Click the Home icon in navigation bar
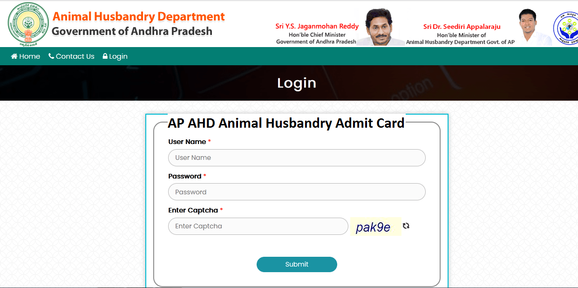578x288 pixels. [14, 56]
